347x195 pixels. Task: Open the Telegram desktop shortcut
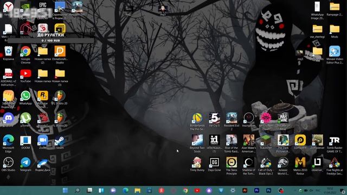[25, 162]
